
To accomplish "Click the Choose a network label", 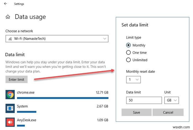I will point(19,31).
